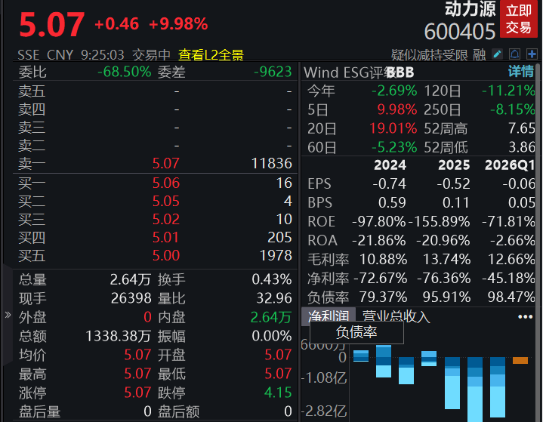Click the 买四 price 5.01
Viewport: 543px width, 422px height.
coord(166,238)
